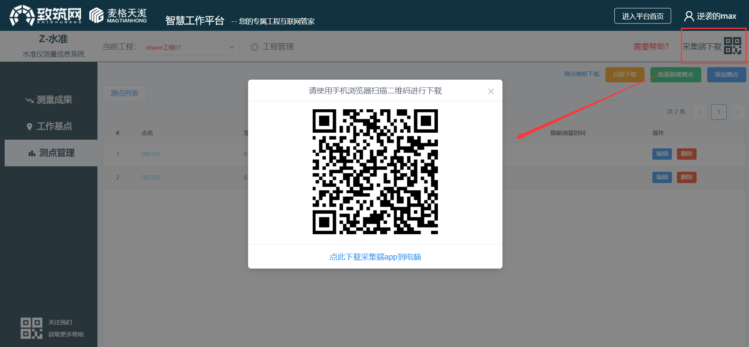
Task: Click the 共 2 条 total count text
Action: click(x=676, y=112)
